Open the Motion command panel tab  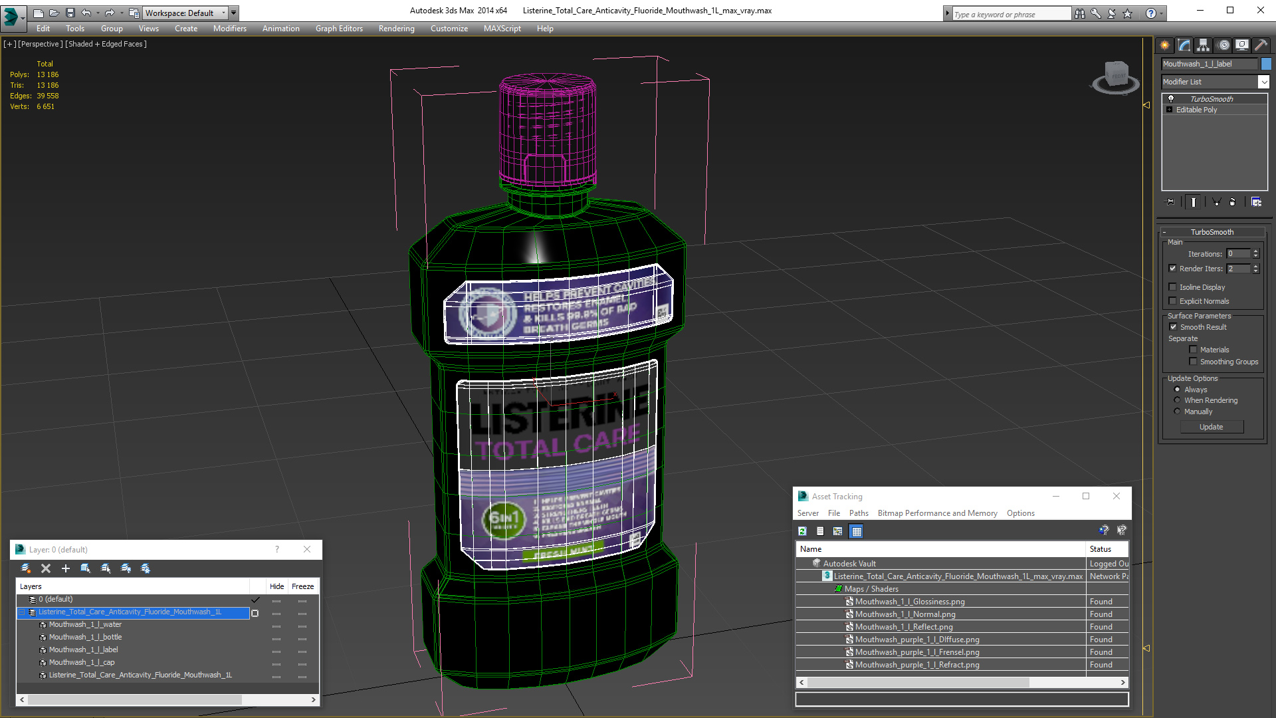(x=1223, y=45)
